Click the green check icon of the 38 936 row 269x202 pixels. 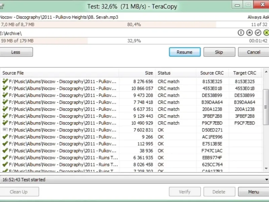(5, 150)
